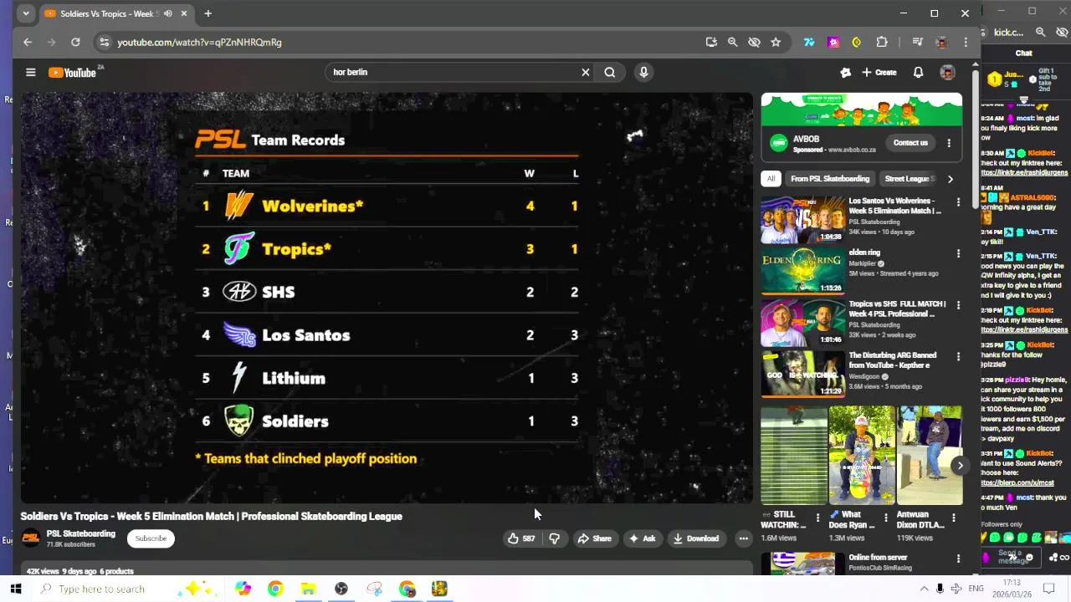Open the YouTube hamburger guide menu

tap(31, 72)
